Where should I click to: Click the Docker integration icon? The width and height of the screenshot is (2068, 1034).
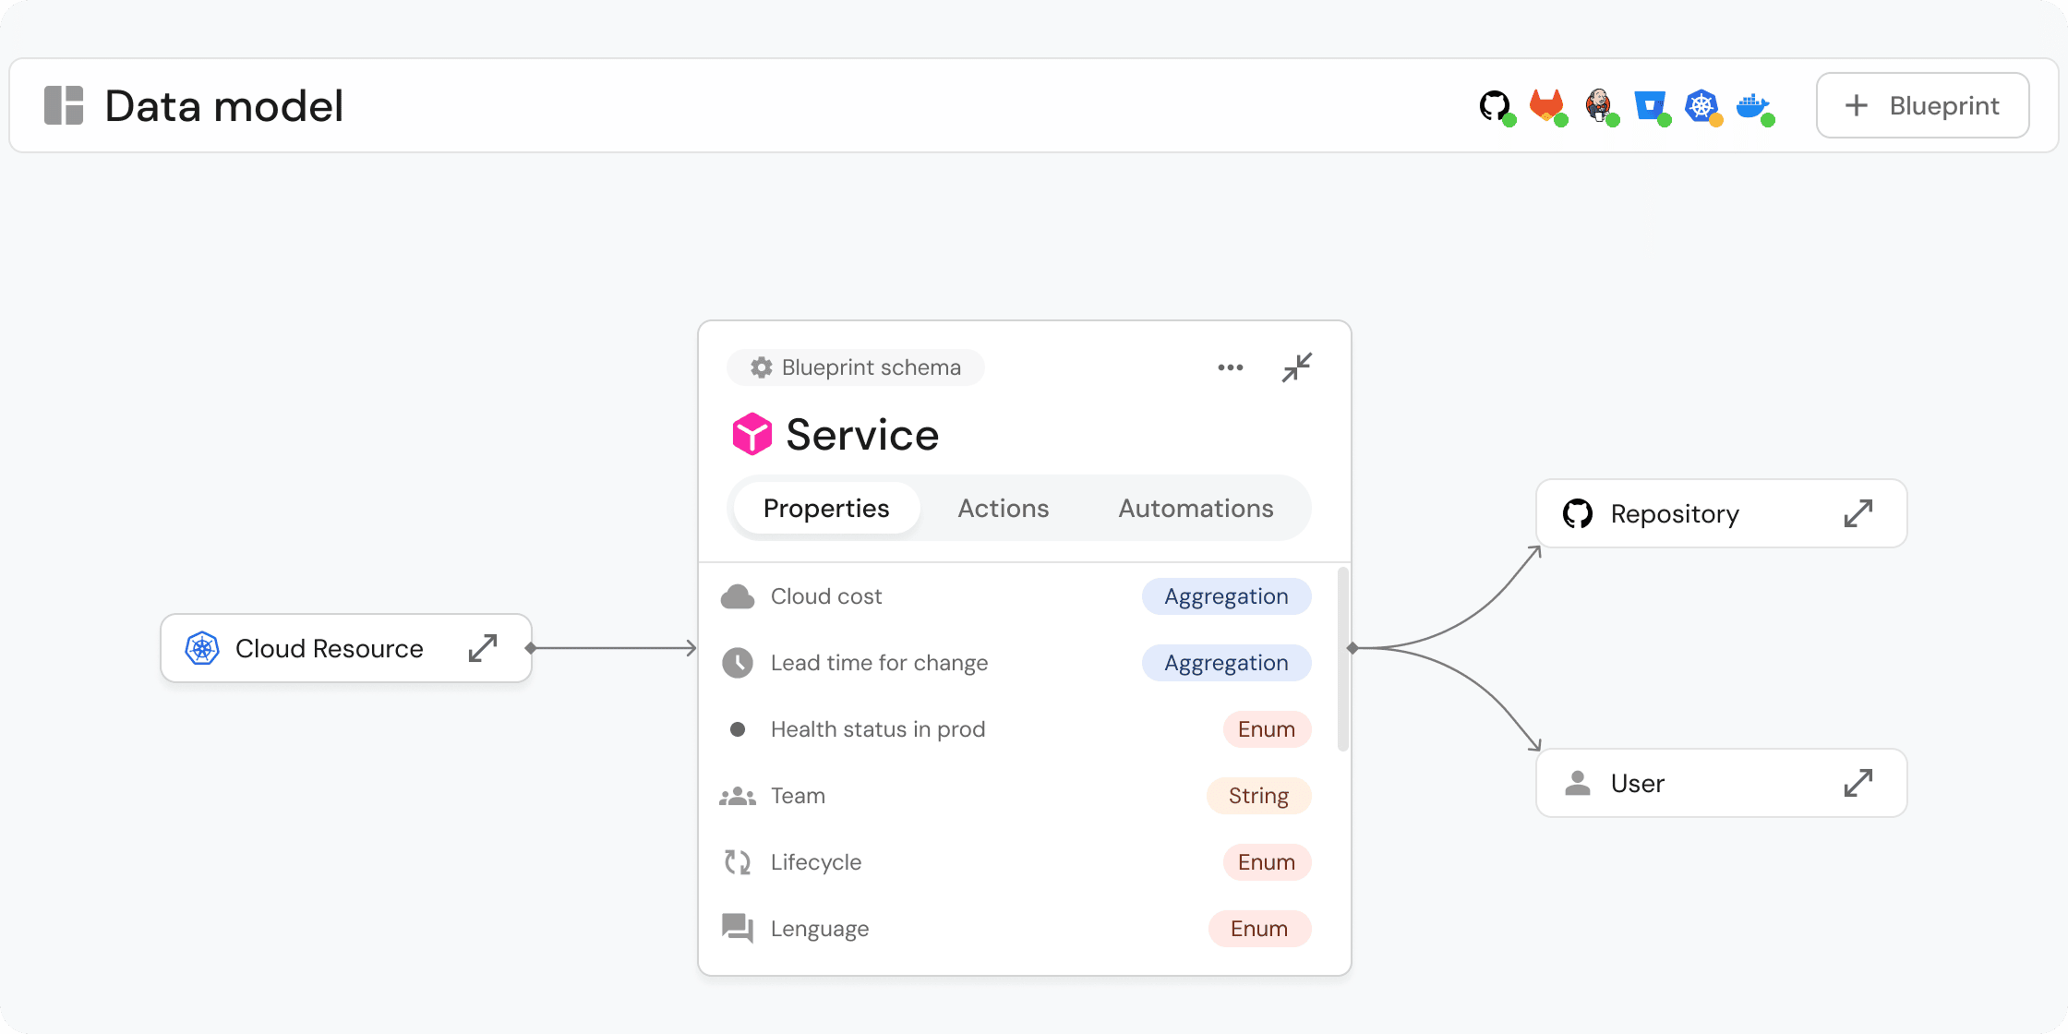[1752, 106]
